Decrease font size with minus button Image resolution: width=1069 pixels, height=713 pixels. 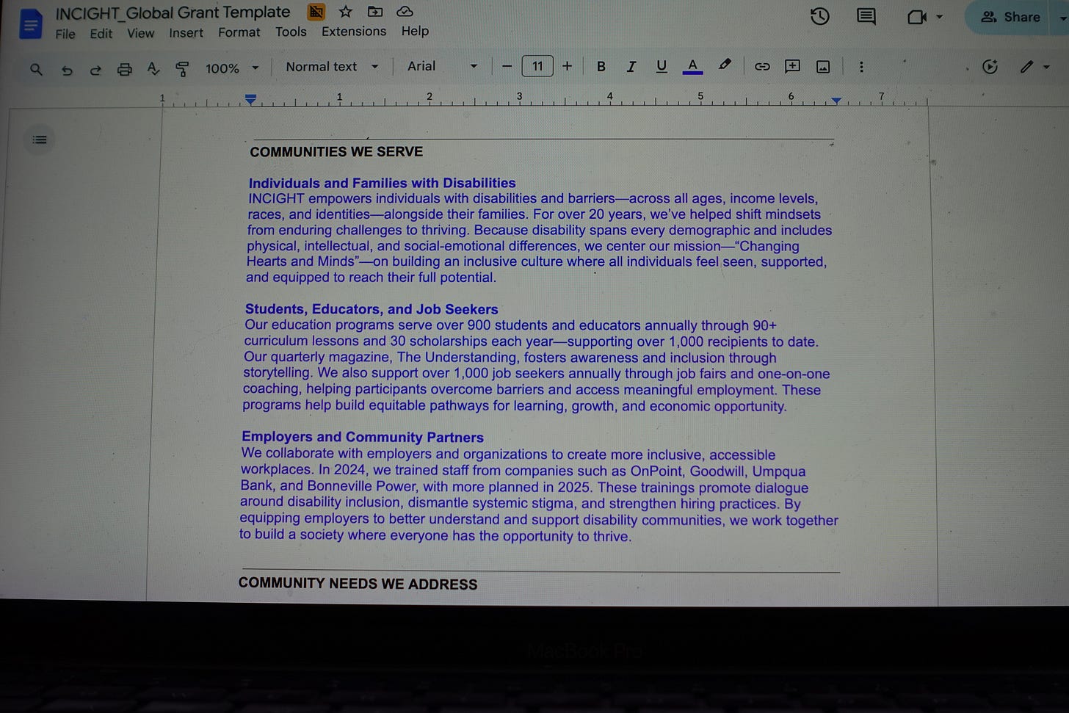click(507, 66)
